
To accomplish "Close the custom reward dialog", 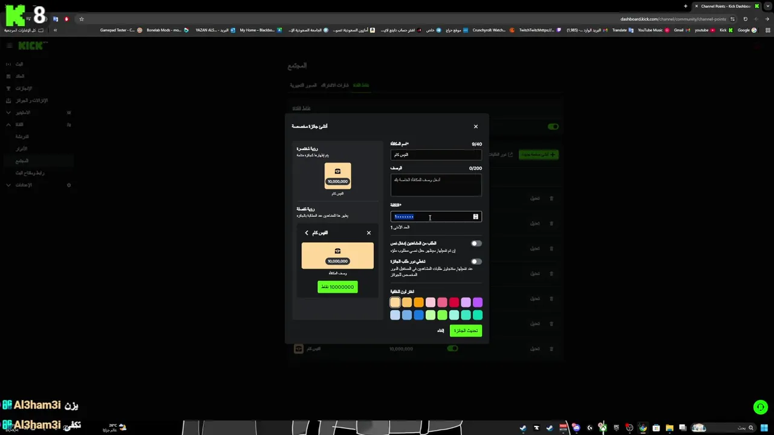I will pos(476,126).
